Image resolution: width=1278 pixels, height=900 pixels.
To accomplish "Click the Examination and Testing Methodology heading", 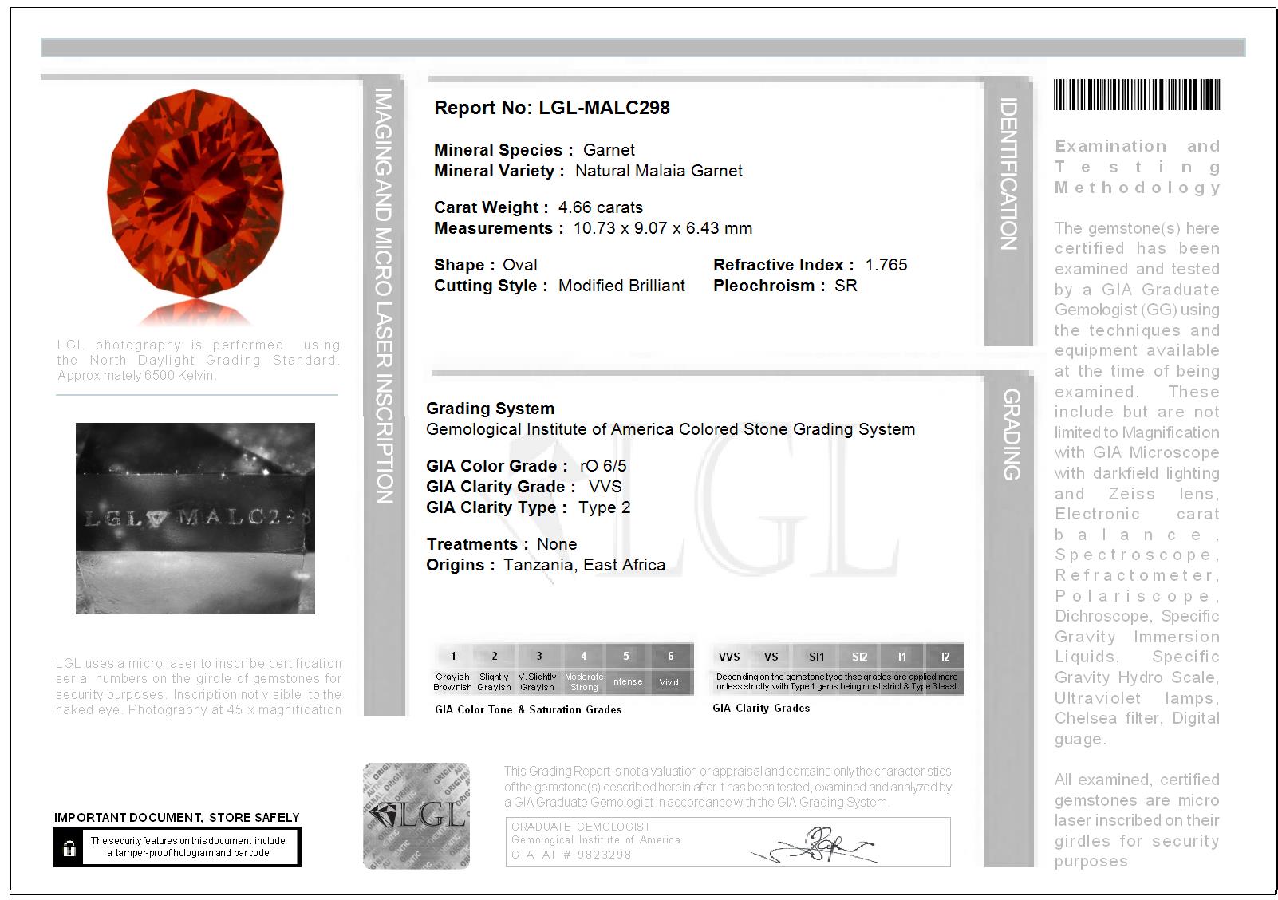I will [1137, 167].
